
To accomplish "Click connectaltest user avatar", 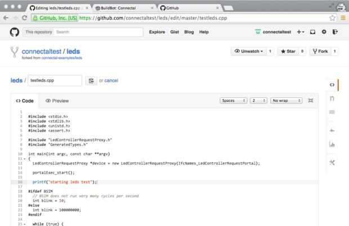I will [x=258, y=32].
